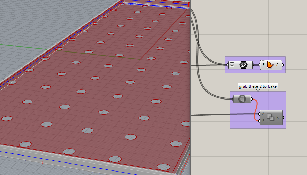This screenshot has height=175, width=307.
Task: Select the Curve parameter hexagon icon
Action: coord(244,65)
